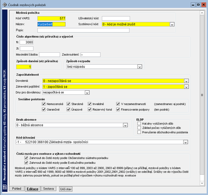Open Zdravotní pojištění dropdown
208x195 pixels.
[x=186, y=87]
